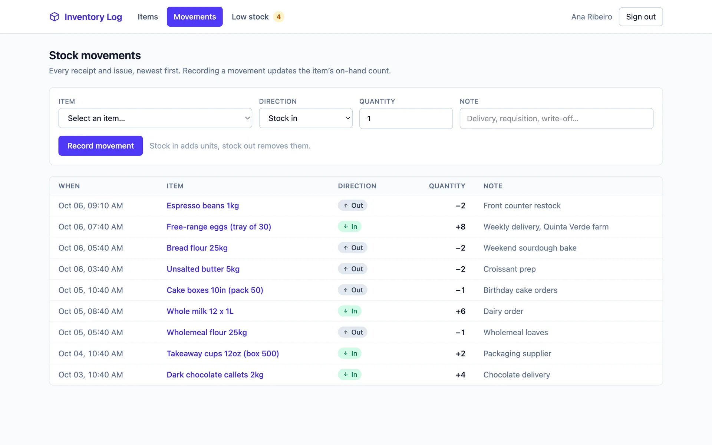Image resolution: width=712 pixels, height=445 pixels.
Task: Open the Low stock tab
Action: point(258,17)
